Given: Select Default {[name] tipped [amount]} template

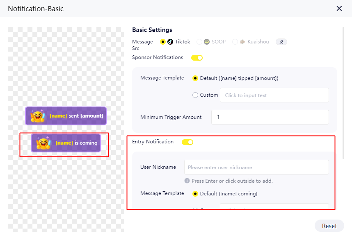Looking at the screenshot, I should [195, 78].
